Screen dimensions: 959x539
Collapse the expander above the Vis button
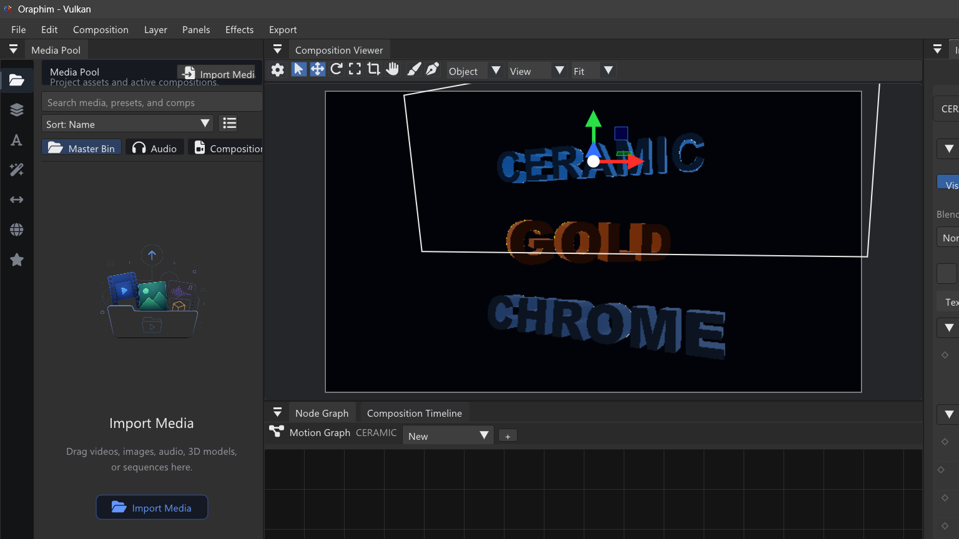(x=948, y=148)
